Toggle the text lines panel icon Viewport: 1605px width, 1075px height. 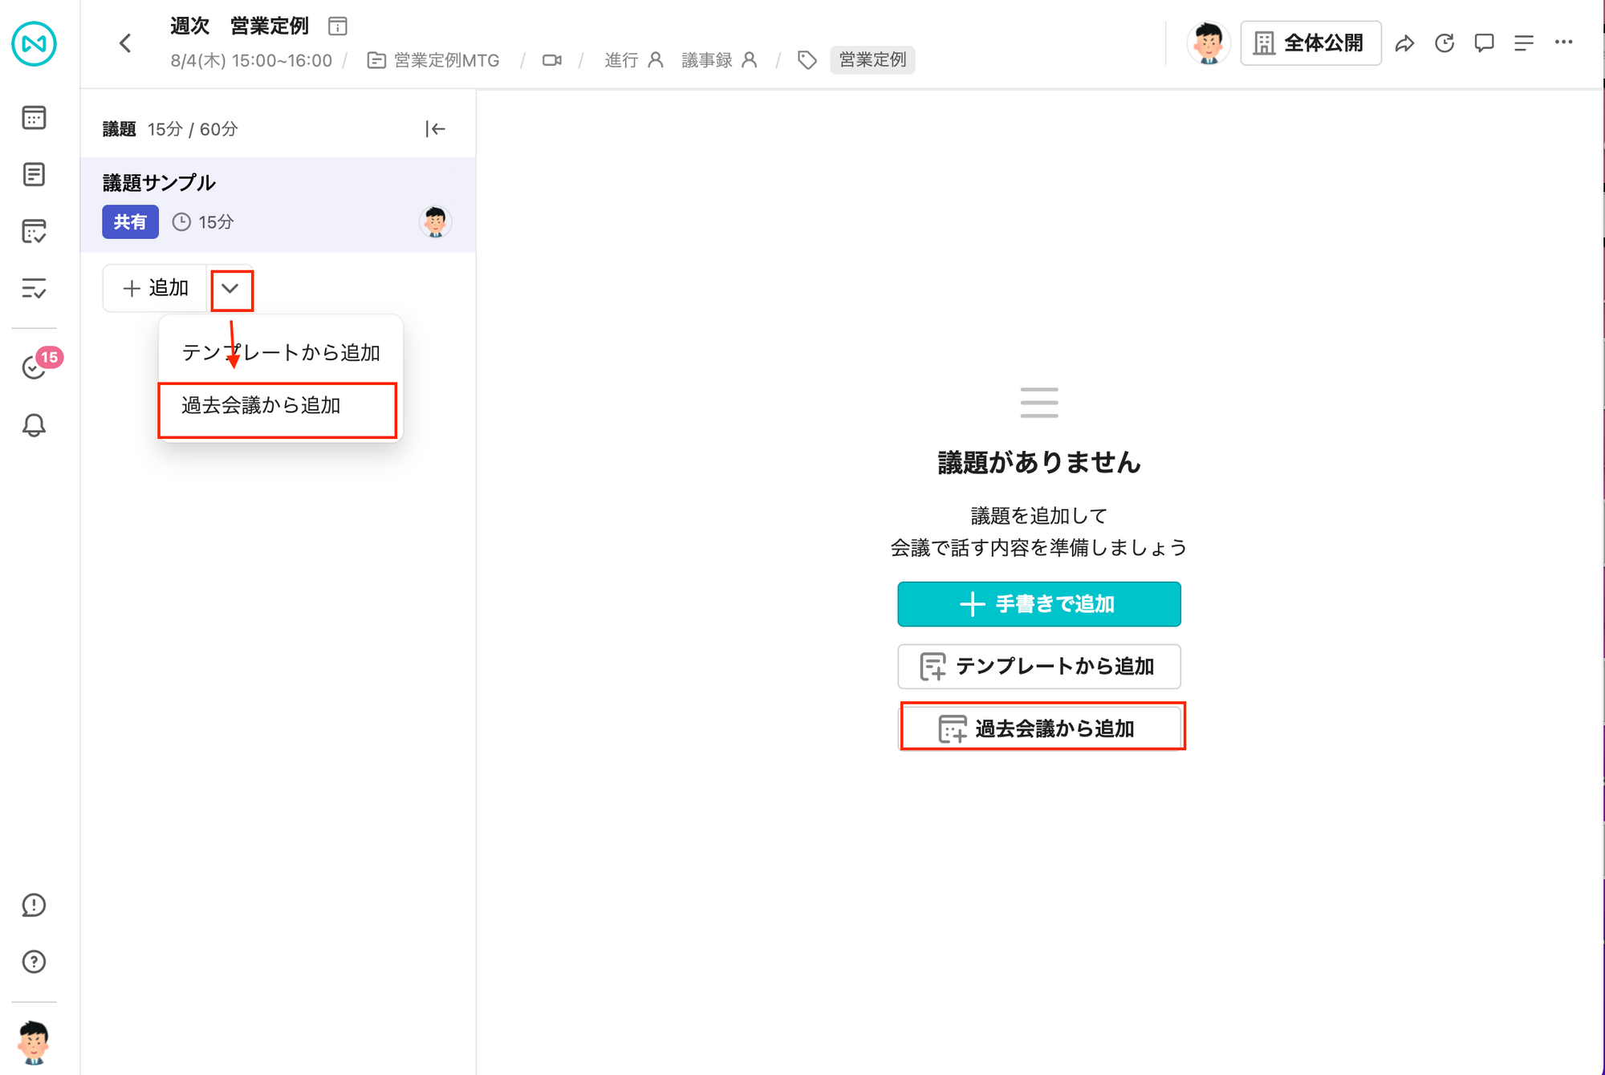pos(1524,43)
